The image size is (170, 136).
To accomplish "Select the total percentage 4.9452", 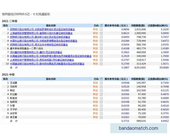I will coord(165,121).
